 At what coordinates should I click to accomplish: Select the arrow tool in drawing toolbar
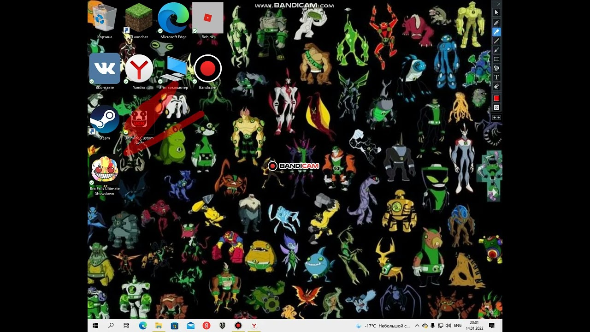[496, 50]
